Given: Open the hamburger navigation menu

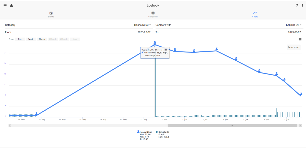Looking at the screenshot, I should [5, 5].
